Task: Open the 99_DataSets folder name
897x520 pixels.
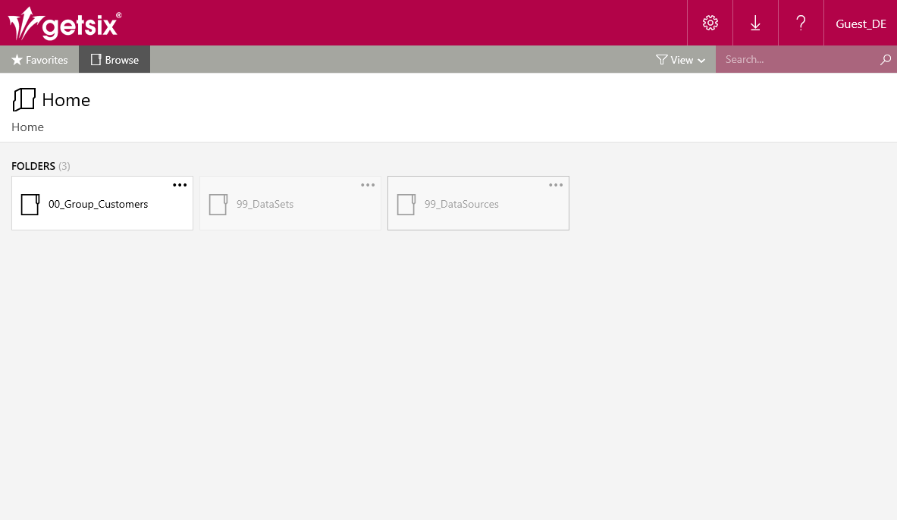Action: pos(265,204)
